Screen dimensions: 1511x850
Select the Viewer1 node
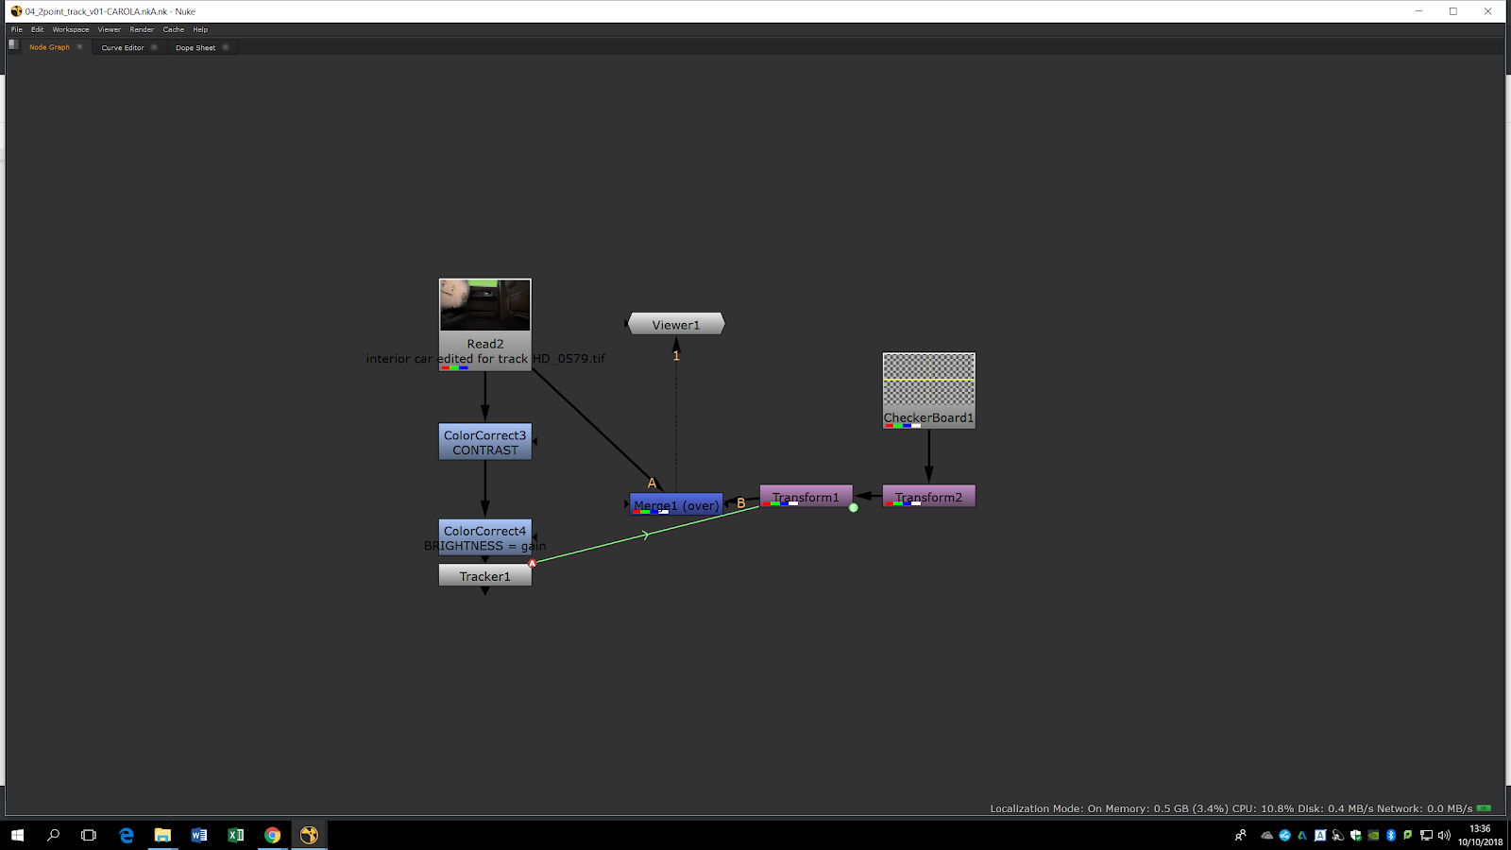pyautogui.click(x=676, y=325)
